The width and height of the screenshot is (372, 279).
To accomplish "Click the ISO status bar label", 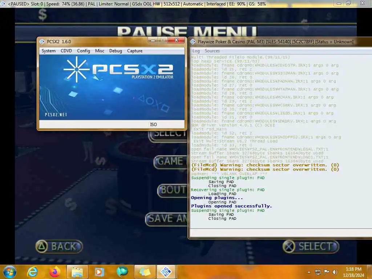I will click(153, 124).
